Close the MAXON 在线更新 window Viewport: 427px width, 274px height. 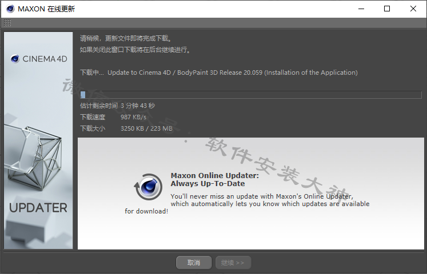coord(413,9)
